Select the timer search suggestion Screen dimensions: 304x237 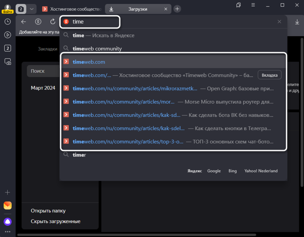173,155
